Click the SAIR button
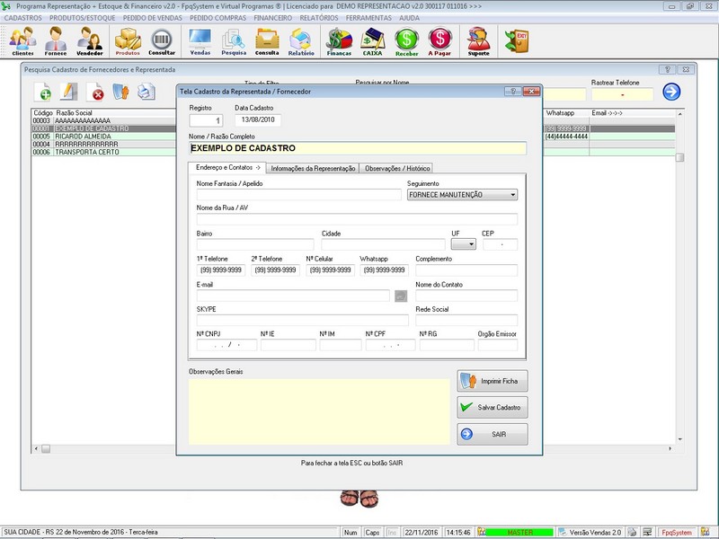Screen dimensions: 719x539 coord(492,434)
